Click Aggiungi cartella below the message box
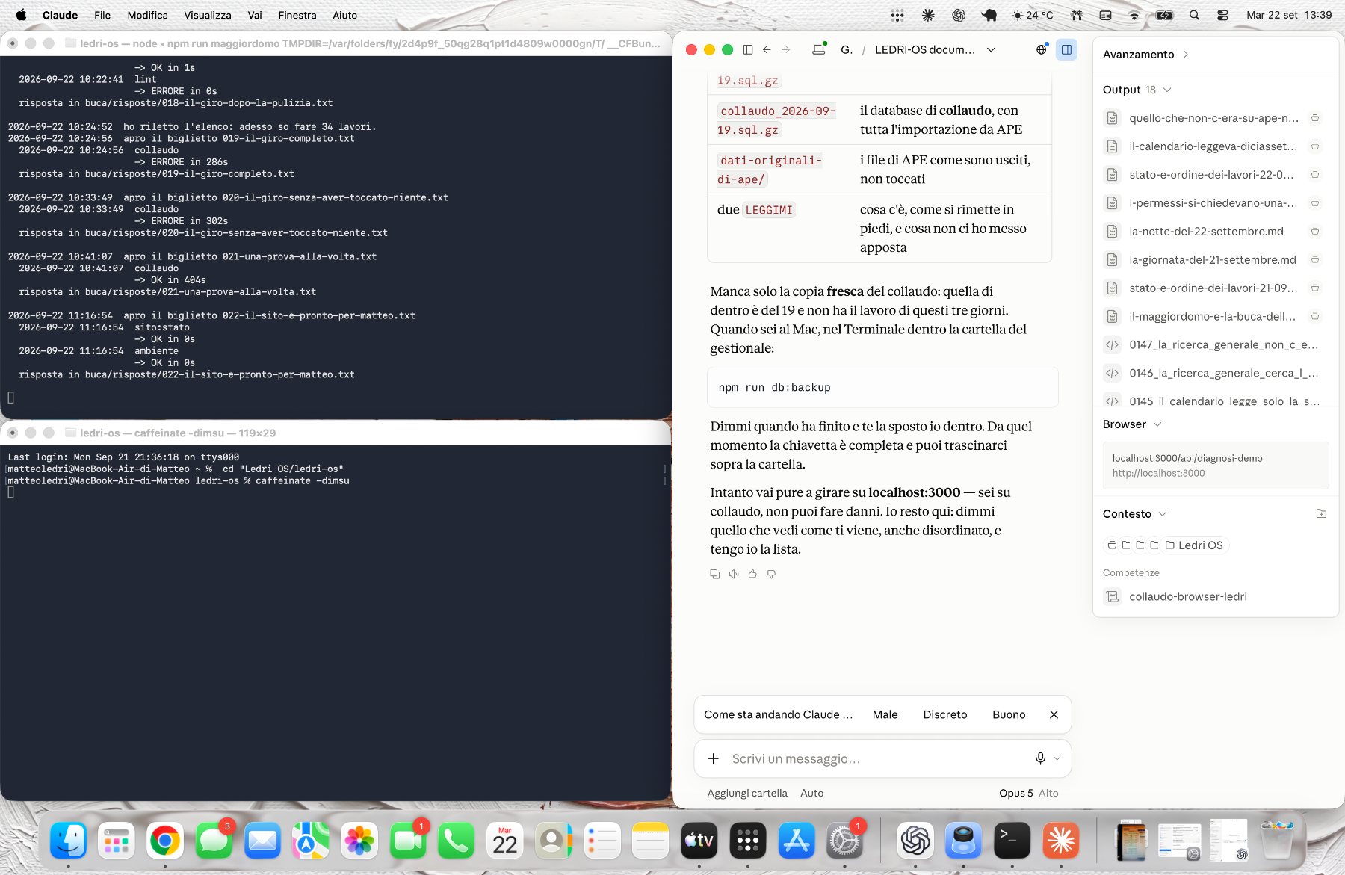 tap(747, 793)
